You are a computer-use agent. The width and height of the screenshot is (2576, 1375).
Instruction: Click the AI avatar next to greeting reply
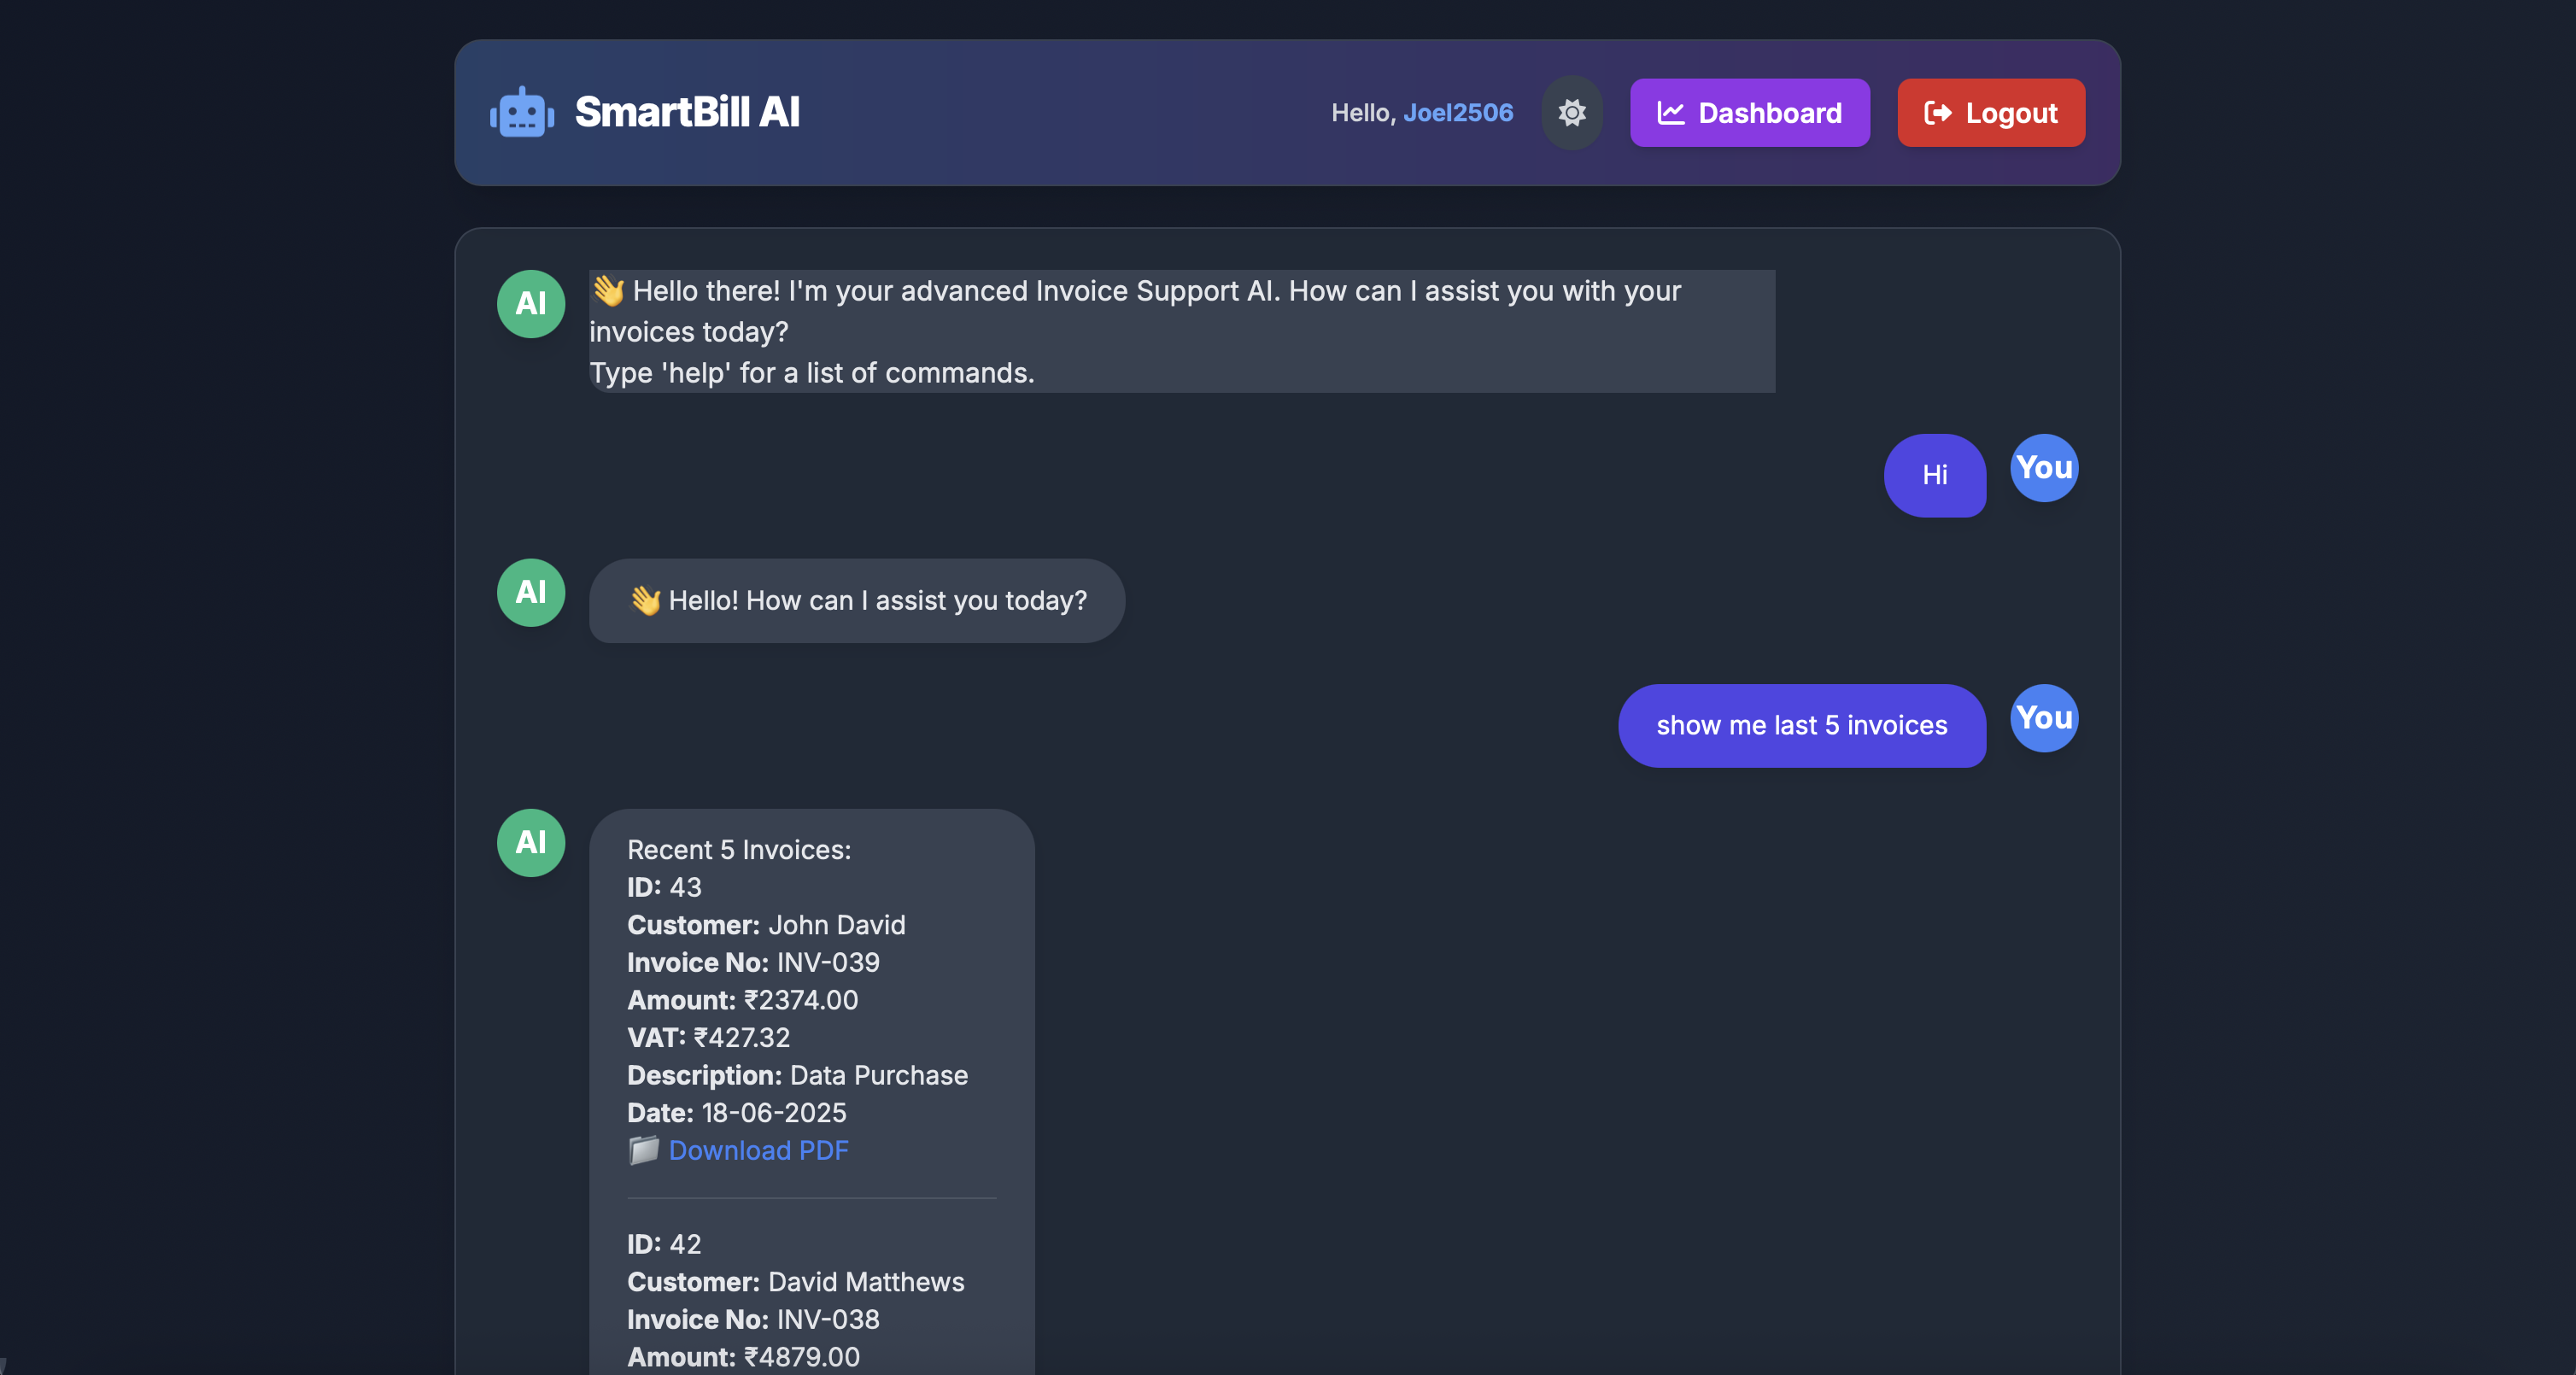point(530,592)
